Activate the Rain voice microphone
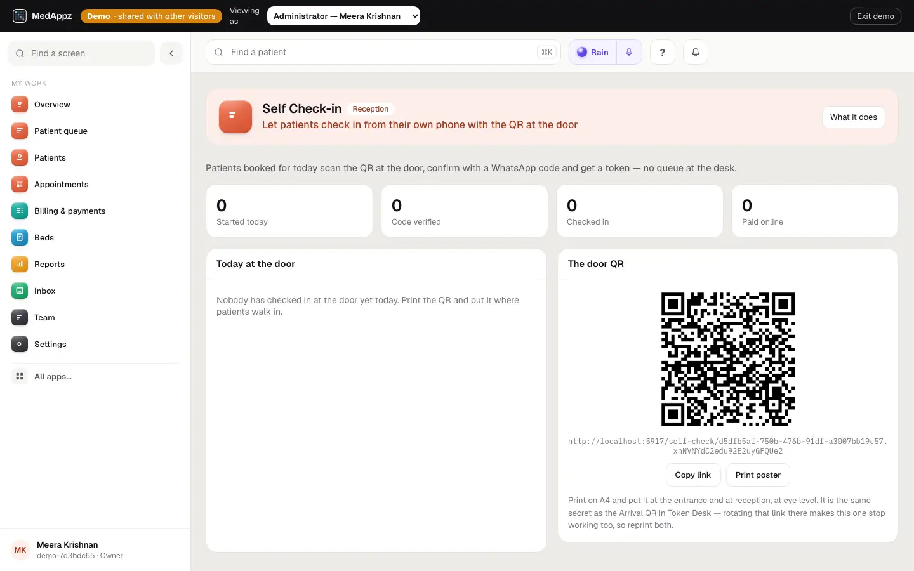The image size is (914, 571). 629,52
